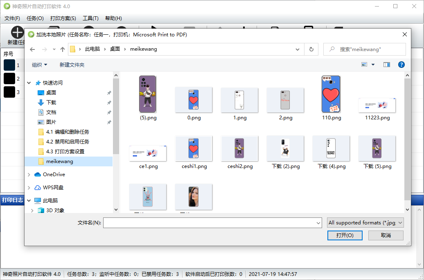Image resolution: width=424 pixels, height=280 pixels.
Task: Open the file format filter dropdown
Action: (x=365, y=223)
